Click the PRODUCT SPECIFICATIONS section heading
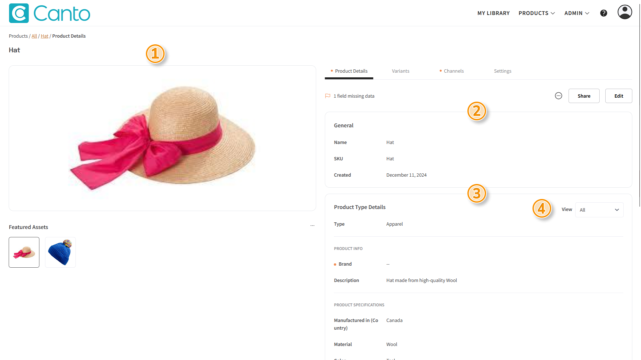The height and width of the screenshot is (360, 641). click(359, 305)
